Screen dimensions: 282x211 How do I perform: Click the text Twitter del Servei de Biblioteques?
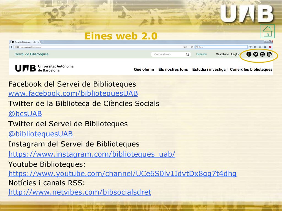(68, 124)
